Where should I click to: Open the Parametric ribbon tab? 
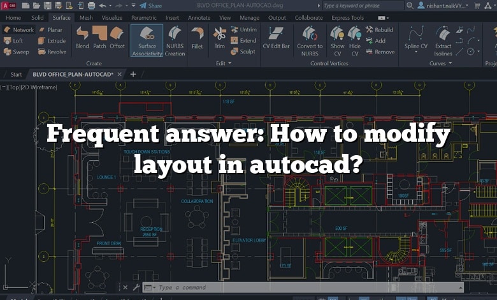pyautogui.click(x=144, y=18)
